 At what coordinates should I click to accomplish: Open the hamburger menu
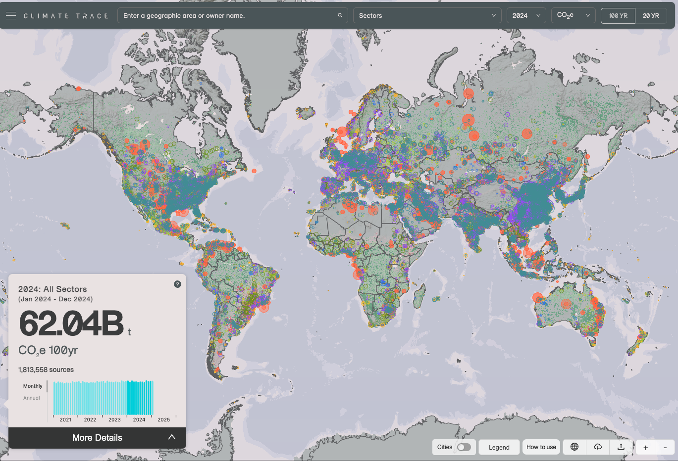click(x=11, y=16)
